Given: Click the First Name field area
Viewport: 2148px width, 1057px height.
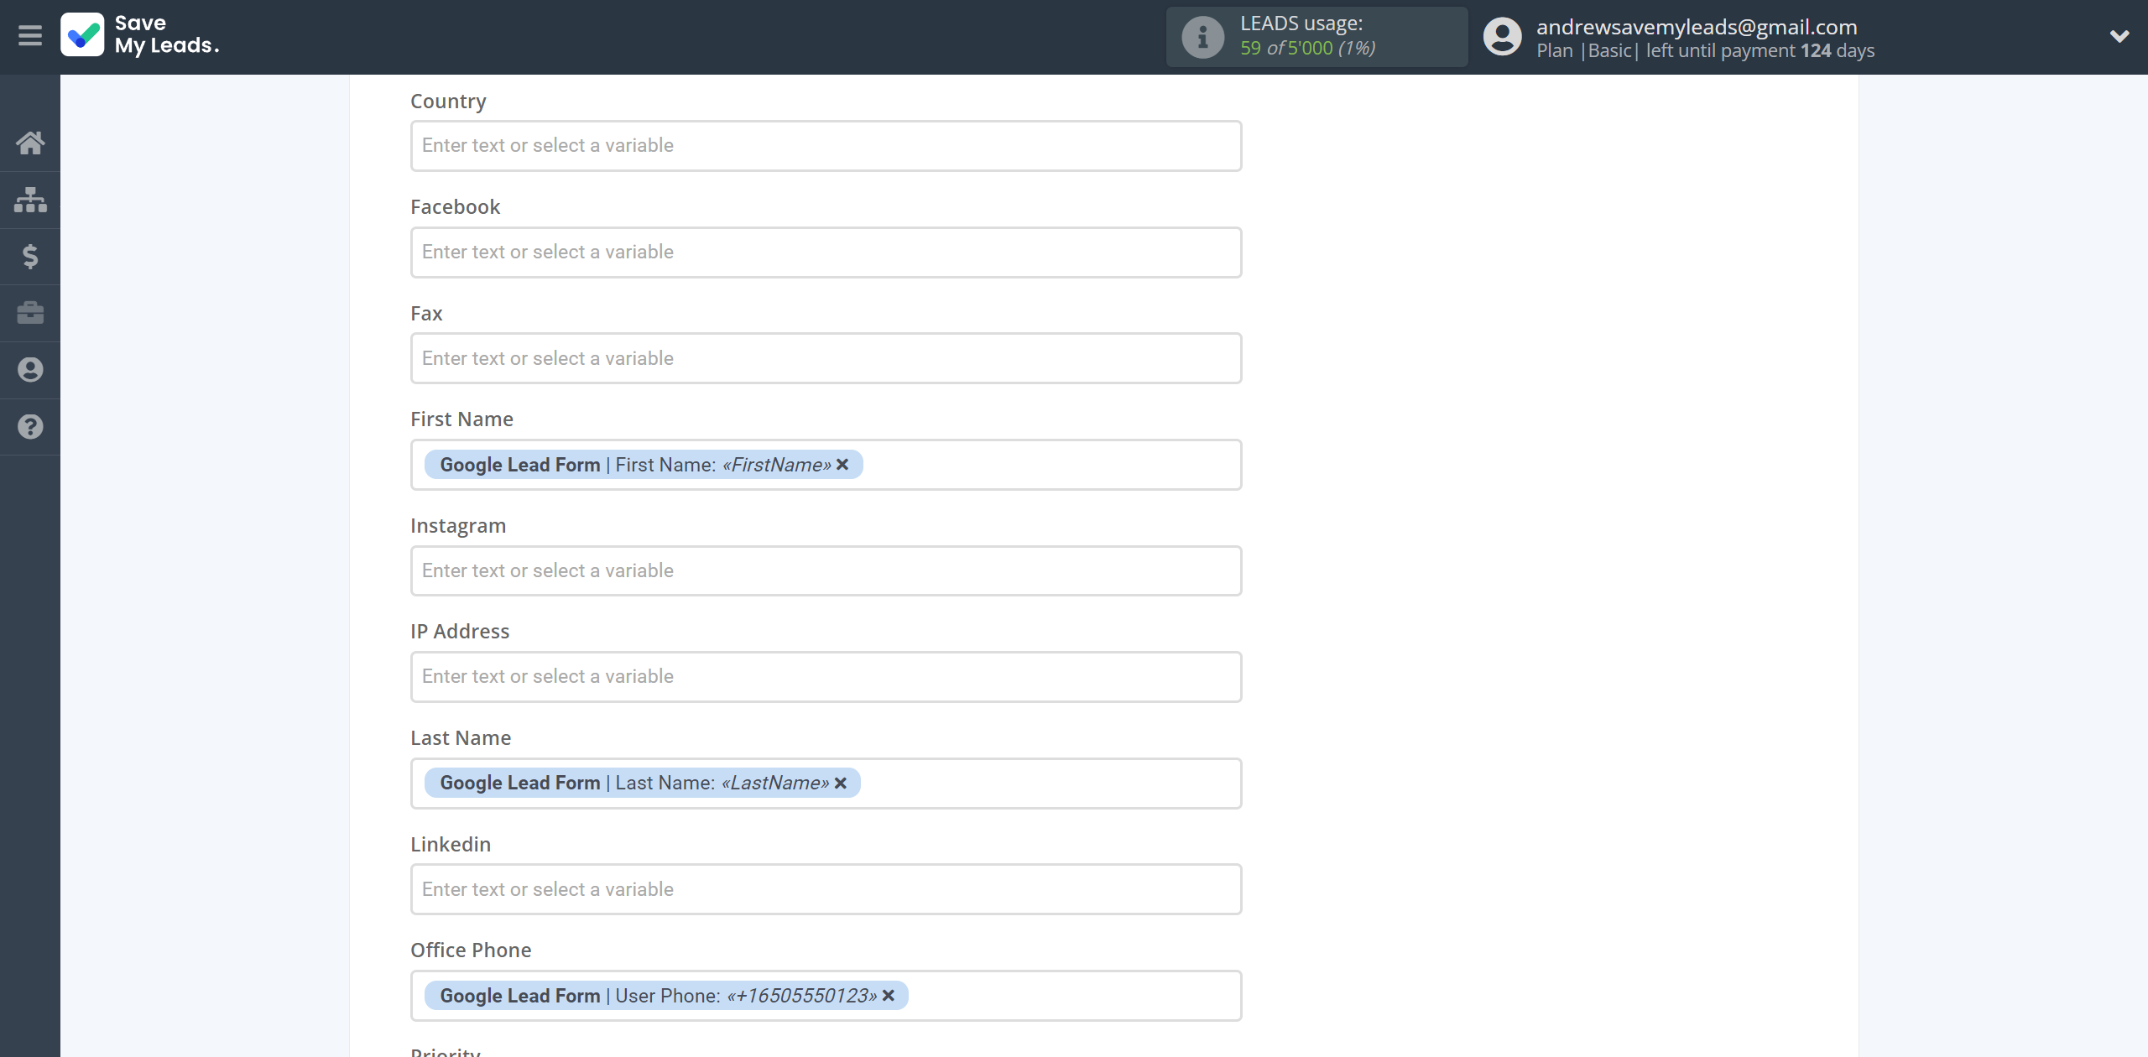Looking at the screenshot, I should pos(826,465).
